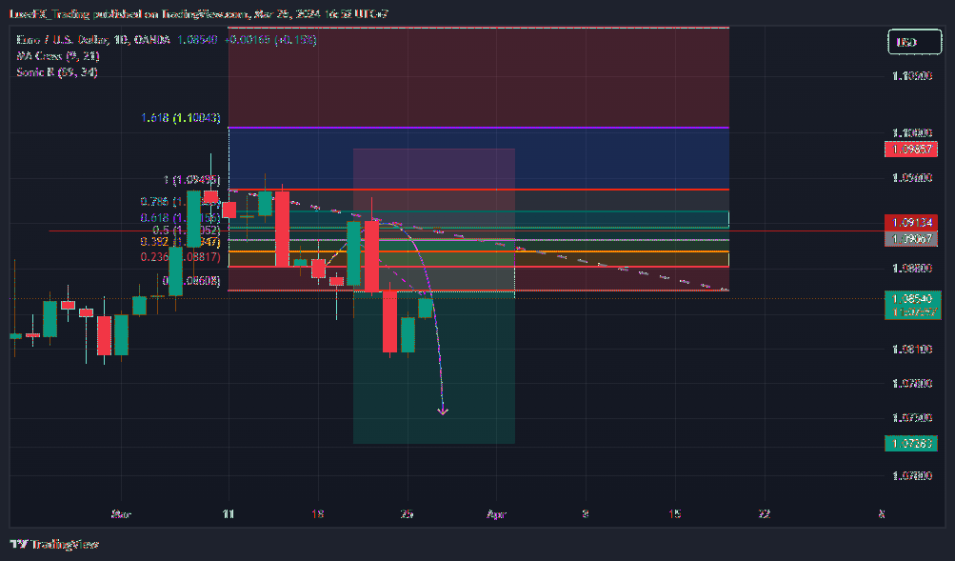
Task: Click the red 1.09134 price label
Action: 911,222
